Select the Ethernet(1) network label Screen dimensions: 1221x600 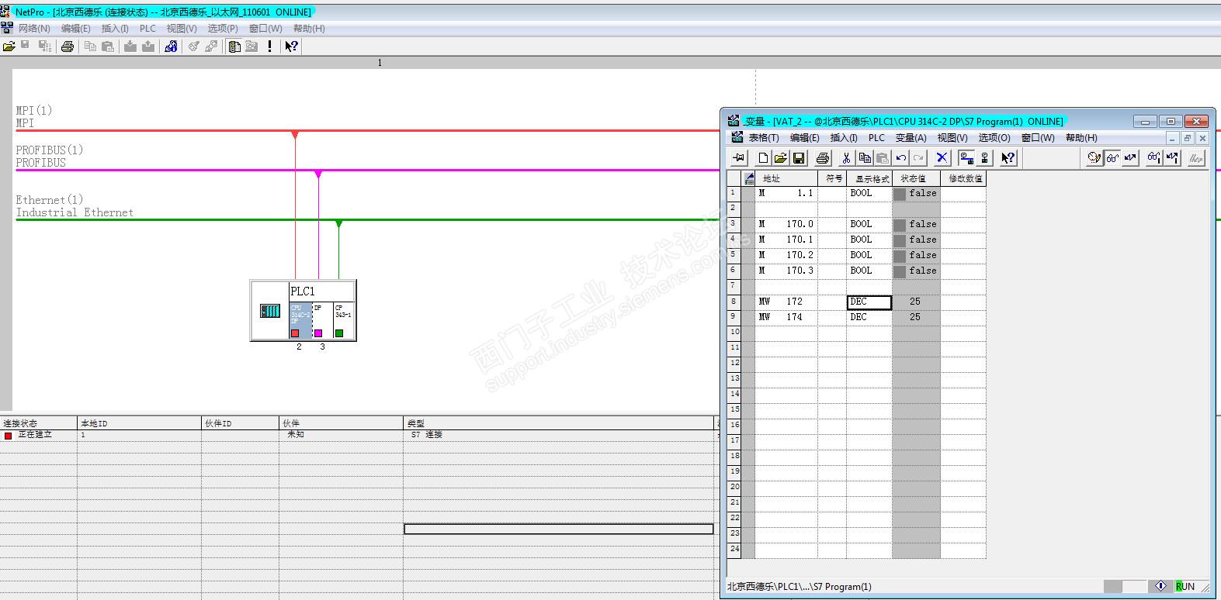pos(50,200)
